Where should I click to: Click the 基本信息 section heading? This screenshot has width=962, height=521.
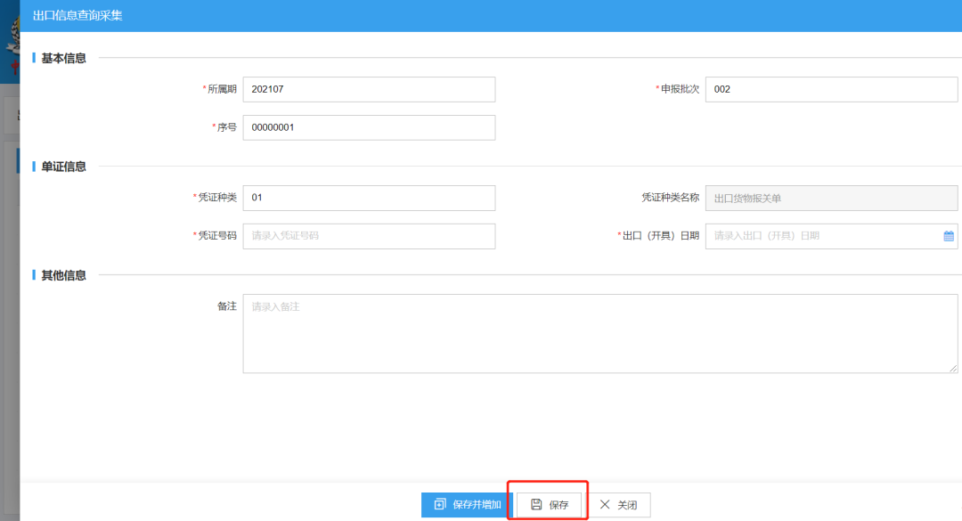pos(63,58)
